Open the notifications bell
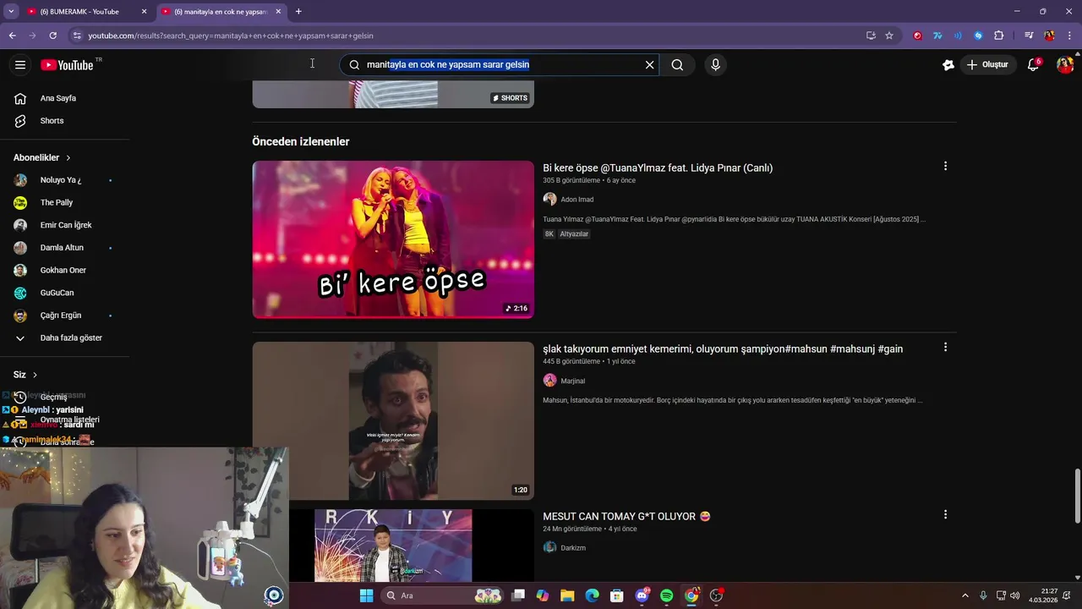The width and height of the screenshot is (1082, 609). click(x=1033, y=65)
